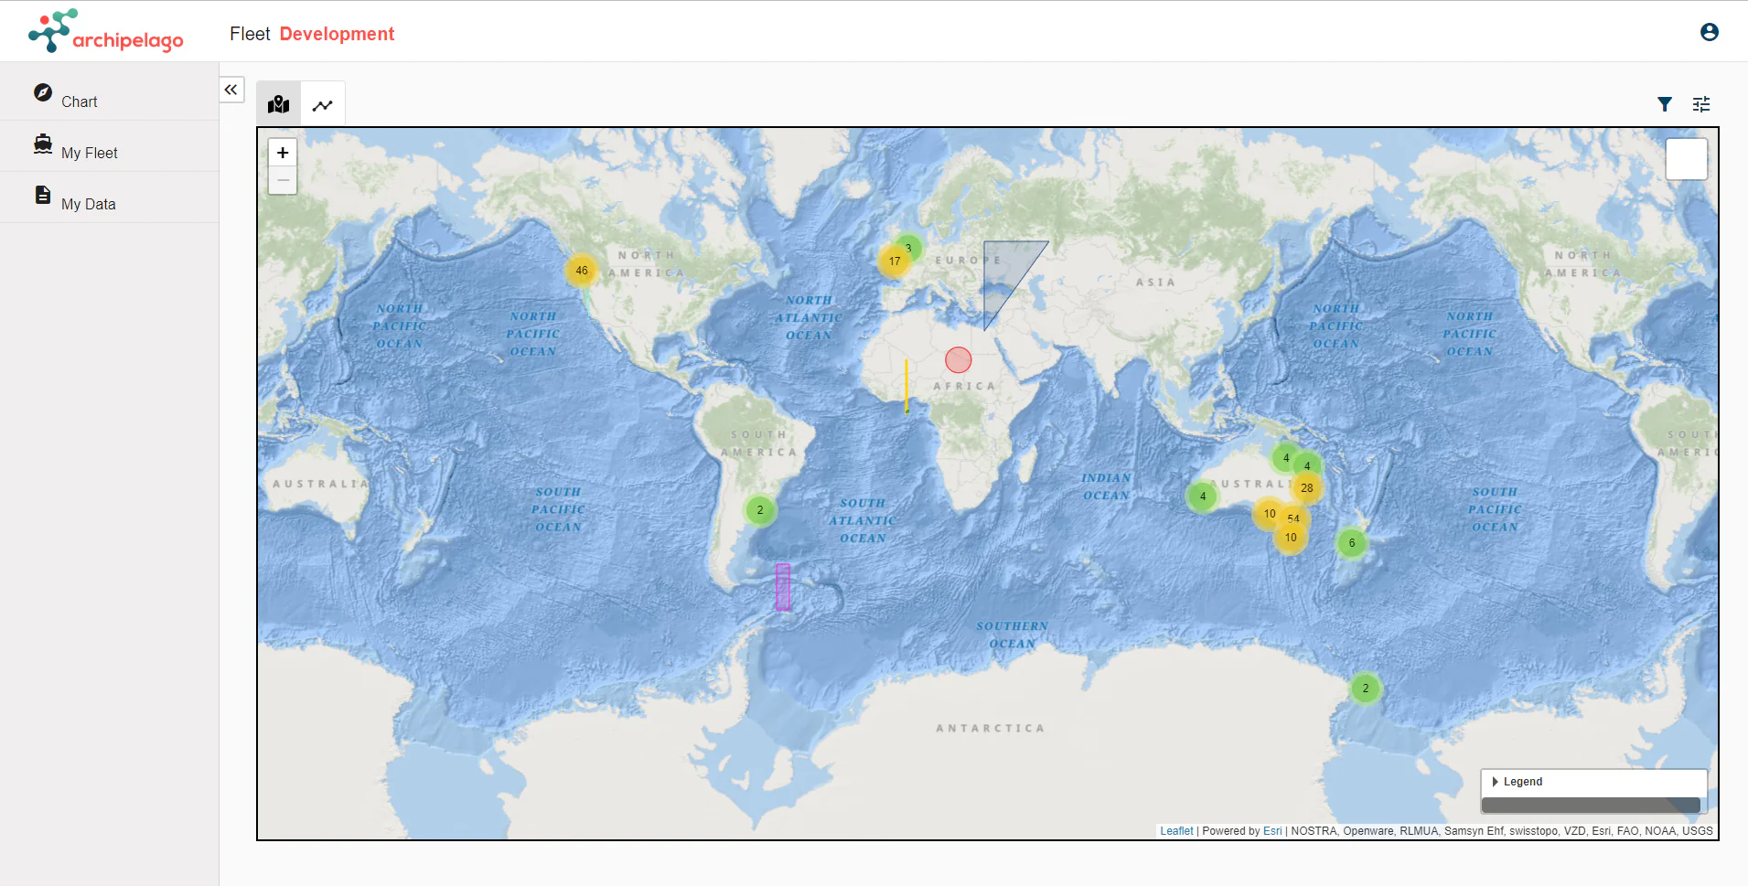Click the filter funnel icon

(1665, 104)
